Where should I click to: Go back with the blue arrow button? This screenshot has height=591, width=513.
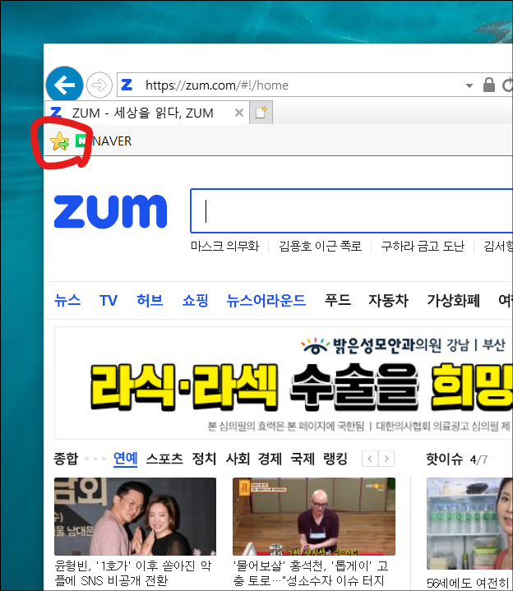coord(64,85)
